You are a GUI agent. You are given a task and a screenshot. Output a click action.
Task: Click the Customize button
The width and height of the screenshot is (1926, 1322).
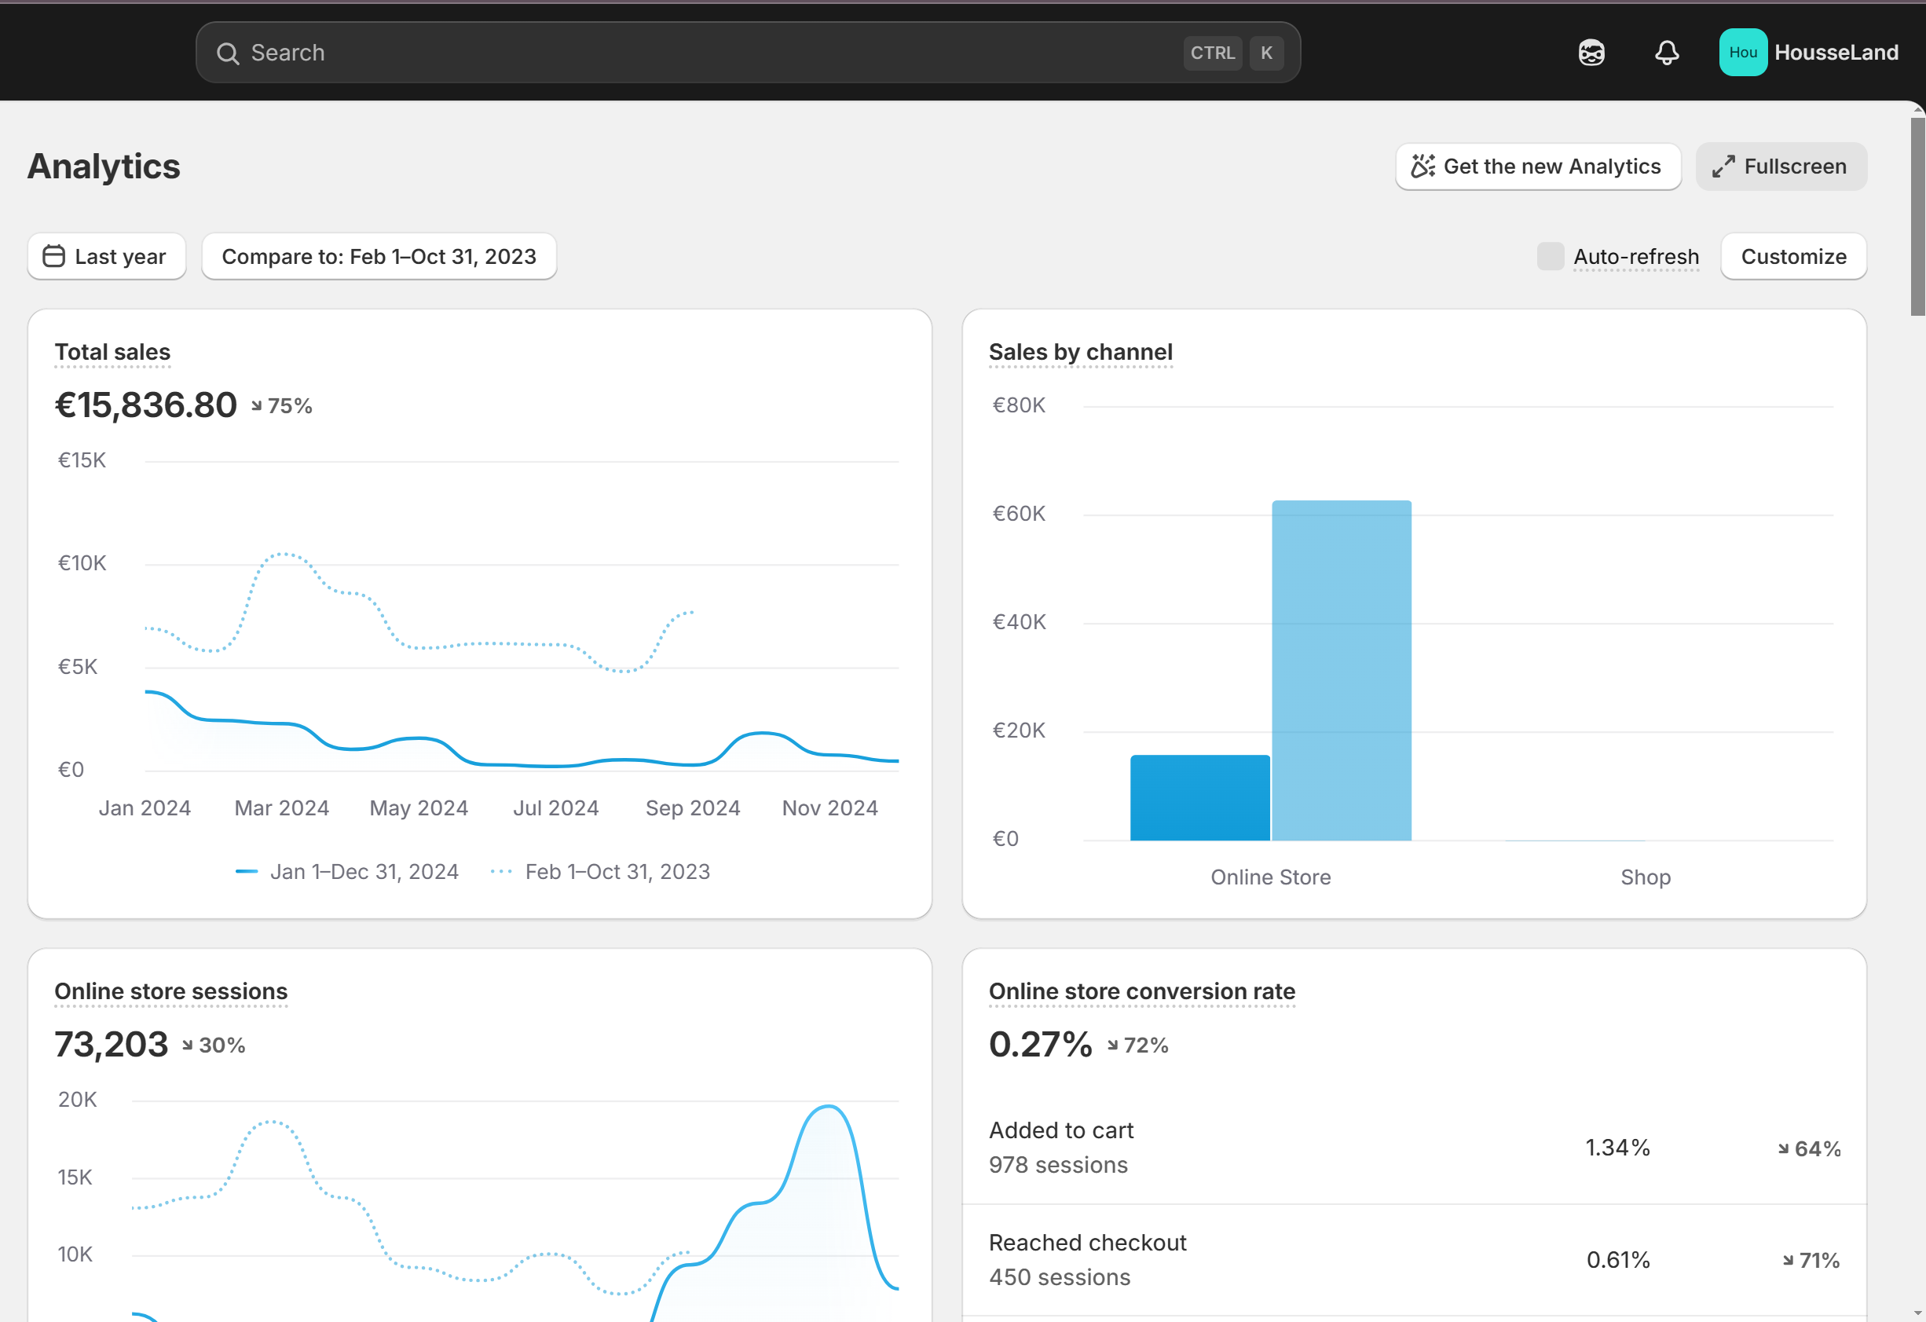(1793, 256)
